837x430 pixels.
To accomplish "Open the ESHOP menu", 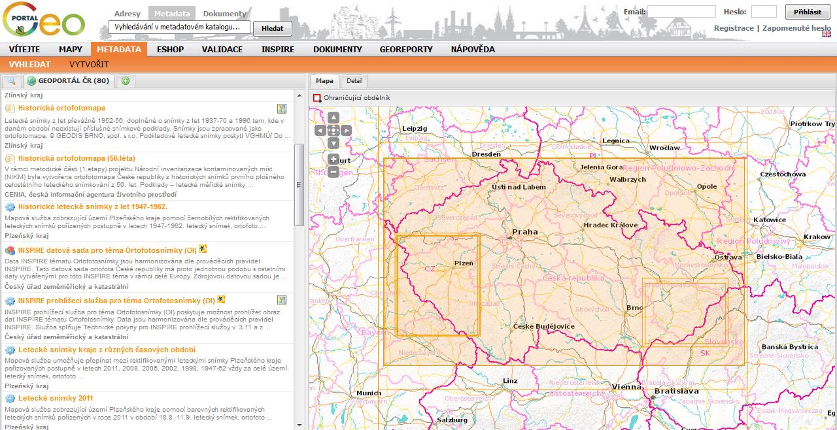I will 170,49.
